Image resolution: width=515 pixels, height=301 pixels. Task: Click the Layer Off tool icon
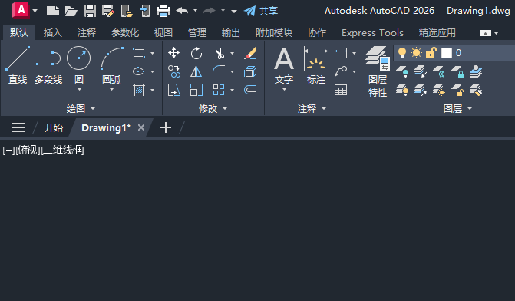pyautogui.click(x=402, y=71)
